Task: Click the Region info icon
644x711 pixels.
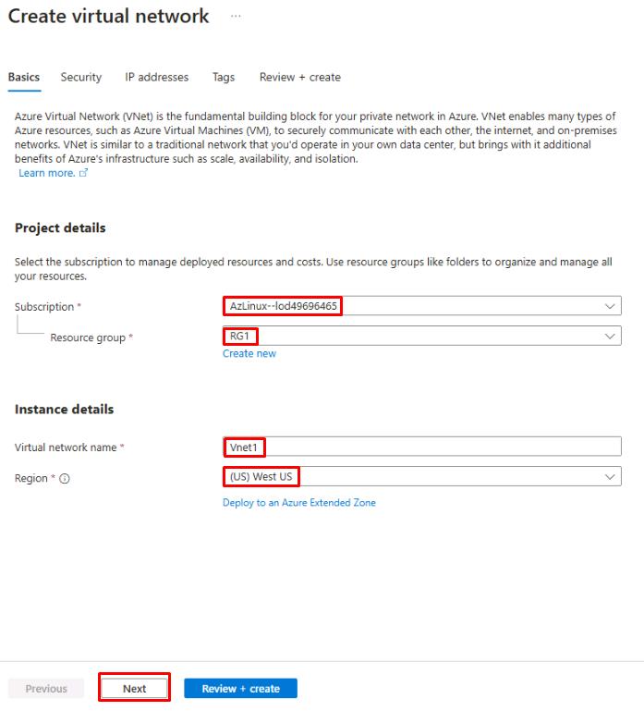Action: pyautogui.click(x=65, y=478)
